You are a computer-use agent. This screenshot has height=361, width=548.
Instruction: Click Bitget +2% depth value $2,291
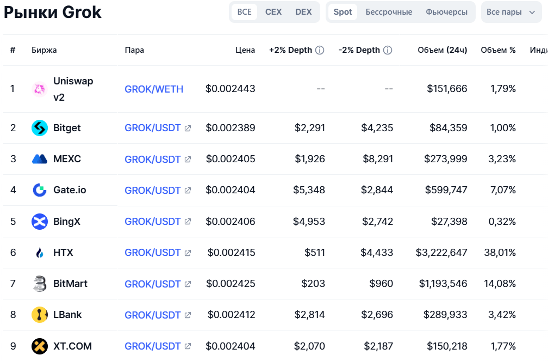[x=310, y=128]
